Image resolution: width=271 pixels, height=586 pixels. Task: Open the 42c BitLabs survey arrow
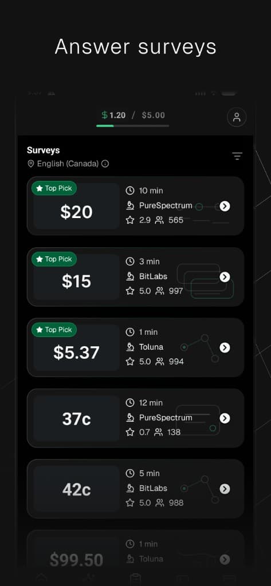(225, 489)
